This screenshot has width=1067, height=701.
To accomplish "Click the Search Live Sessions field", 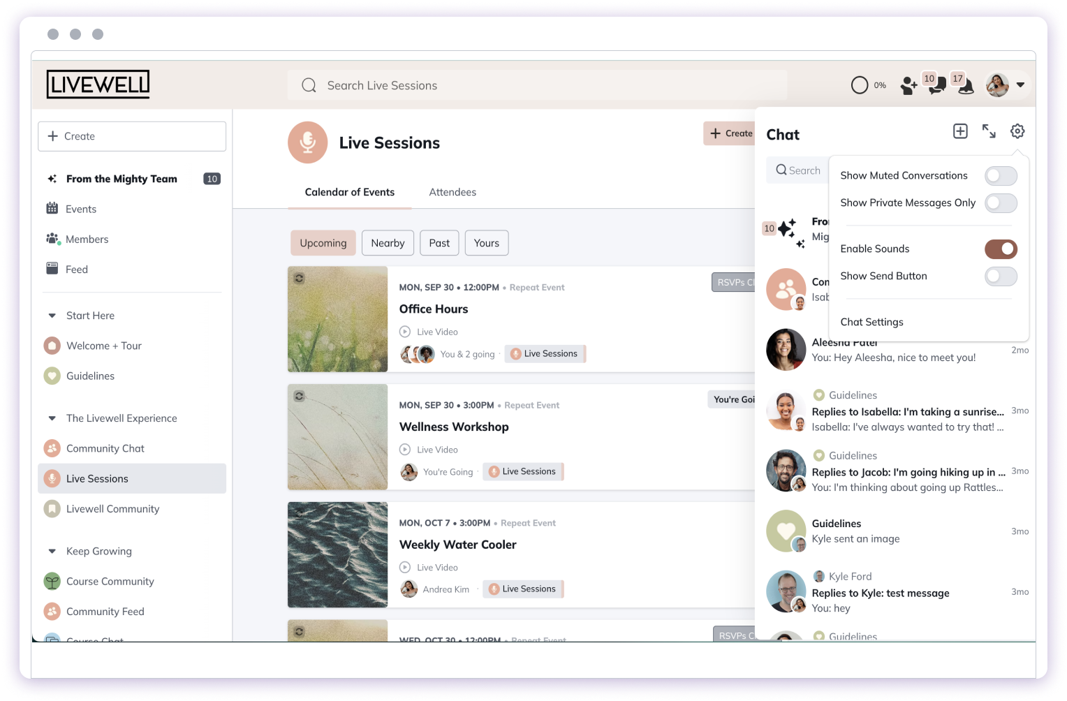I will click(x=537, y=85).
